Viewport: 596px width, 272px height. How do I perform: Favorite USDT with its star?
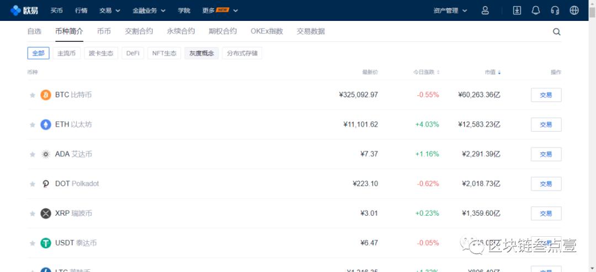click(33, 243)
